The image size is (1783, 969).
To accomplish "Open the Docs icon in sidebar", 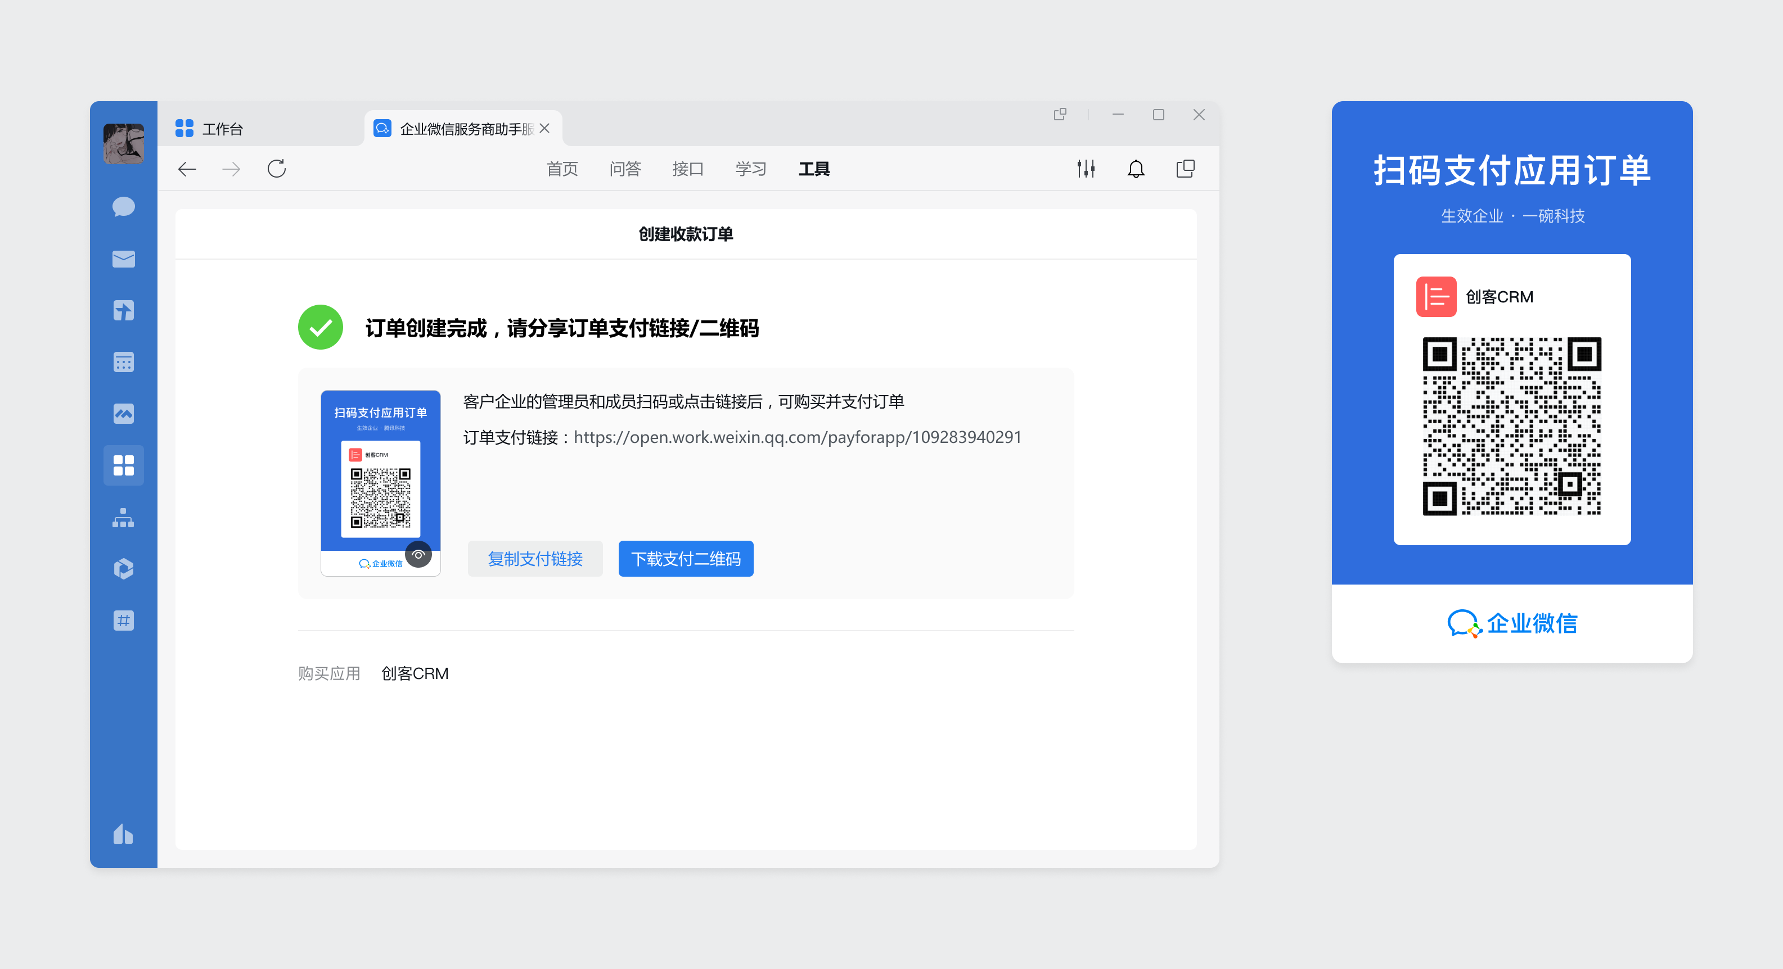I will (123, 310).
